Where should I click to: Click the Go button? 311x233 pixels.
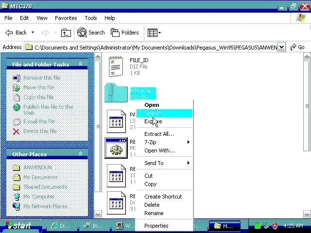[297, 47]
